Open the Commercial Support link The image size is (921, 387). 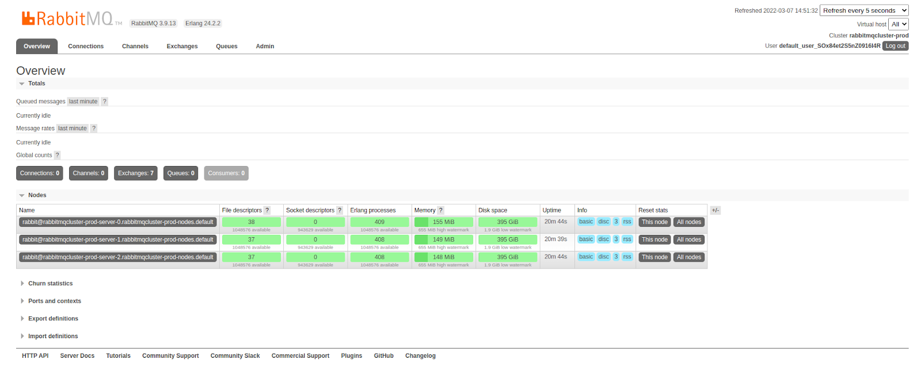point(300,356)
